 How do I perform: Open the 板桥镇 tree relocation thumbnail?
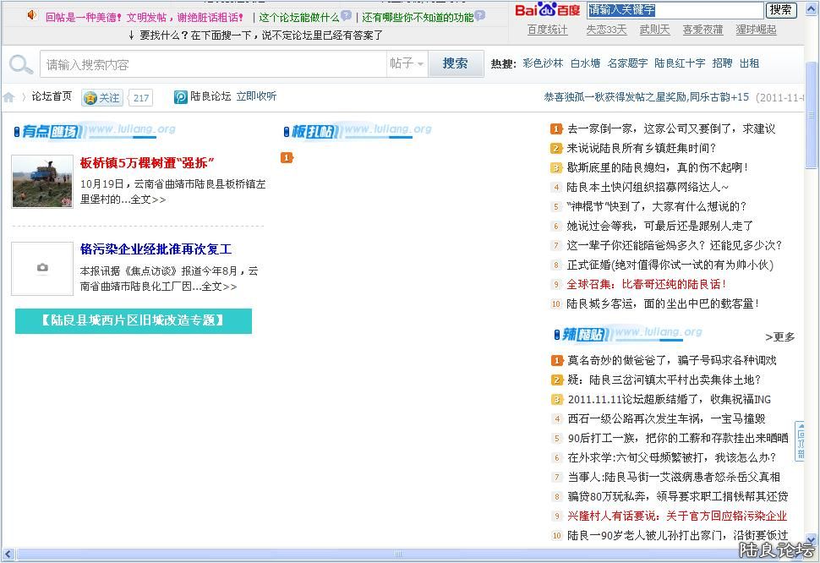pyautogui.click(x=42, y=181)
